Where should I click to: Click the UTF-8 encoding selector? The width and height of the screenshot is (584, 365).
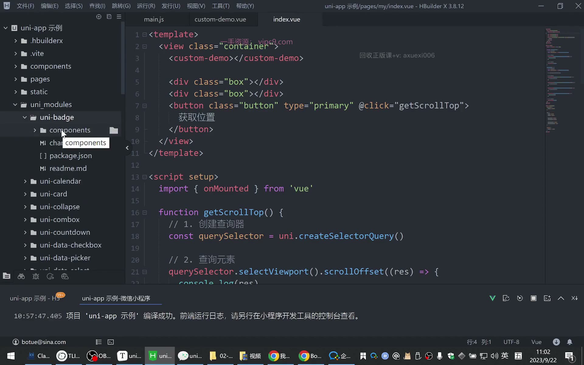click(x=511, y=342)
